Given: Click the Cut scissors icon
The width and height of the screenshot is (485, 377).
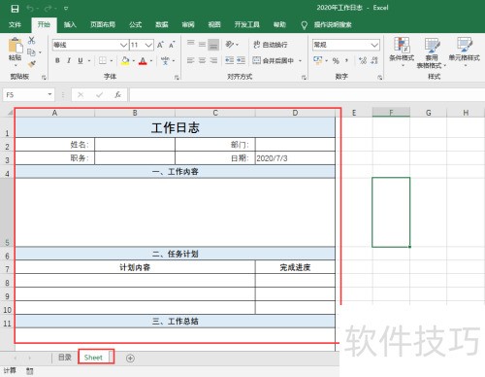Looking at the screenshot, I should (x=31, y=40).
